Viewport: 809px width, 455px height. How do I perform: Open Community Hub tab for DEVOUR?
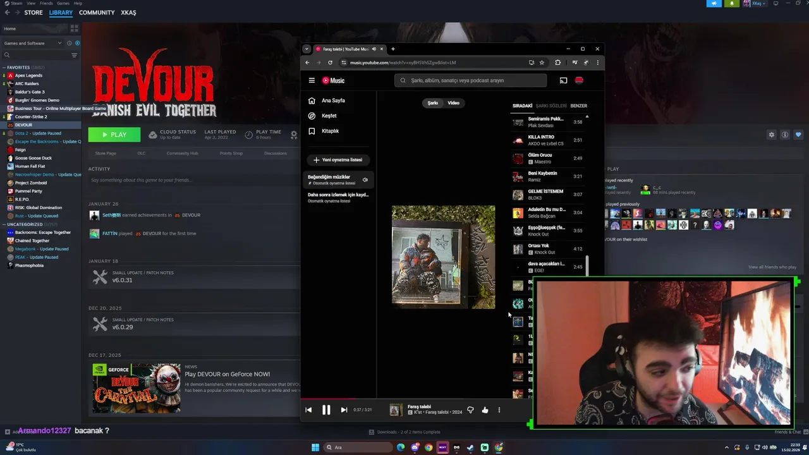click(182, 153)
